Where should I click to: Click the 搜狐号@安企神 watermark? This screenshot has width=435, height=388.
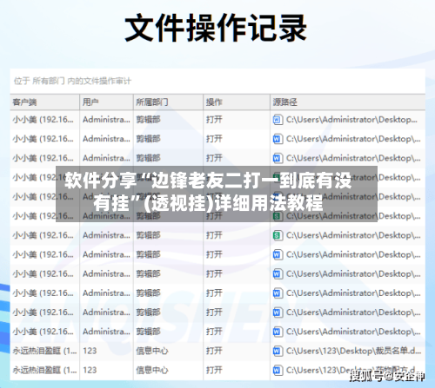pyautogui.click(x=387, y=375)
